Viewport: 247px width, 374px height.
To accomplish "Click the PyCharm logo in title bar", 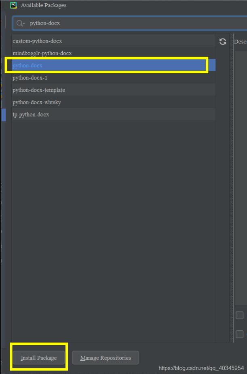I will tap(14, 5).
